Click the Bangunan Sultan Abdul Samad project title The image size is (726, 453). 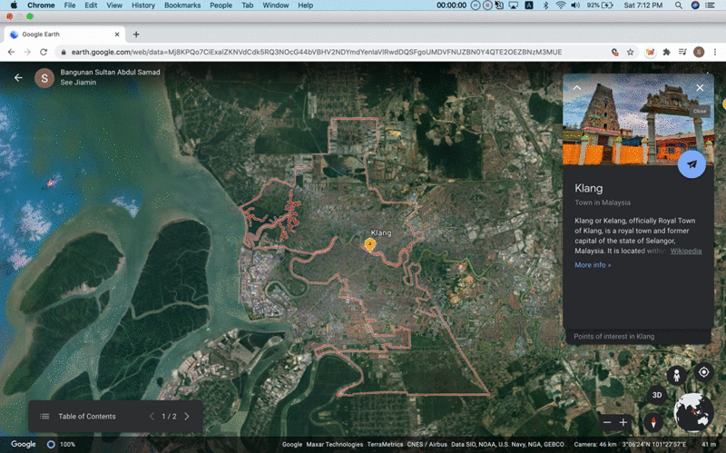(110, 73)
